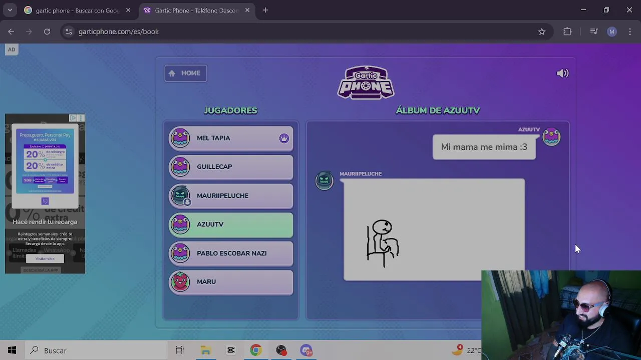Open the Windows Start menu
This screenshot has height=360, width=641.
click(12, 350)
